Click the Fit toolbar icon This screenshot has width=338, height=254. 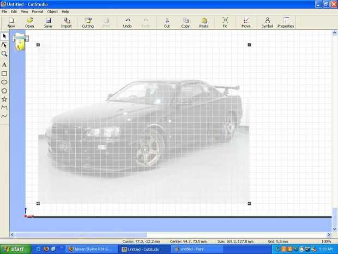(x=225, y=22)
